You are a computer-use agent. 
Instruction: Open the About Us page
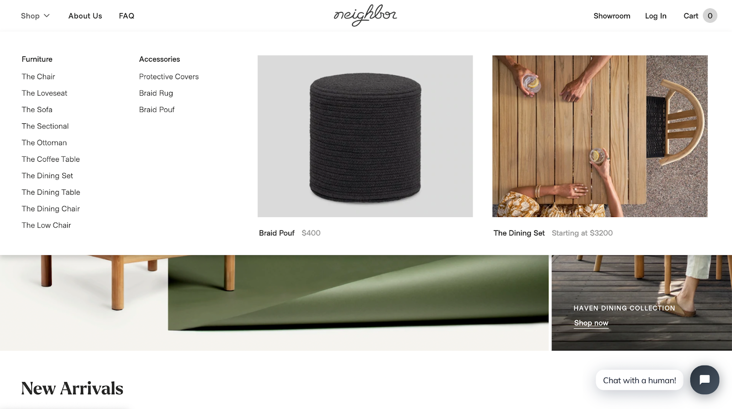pos(85,16)
